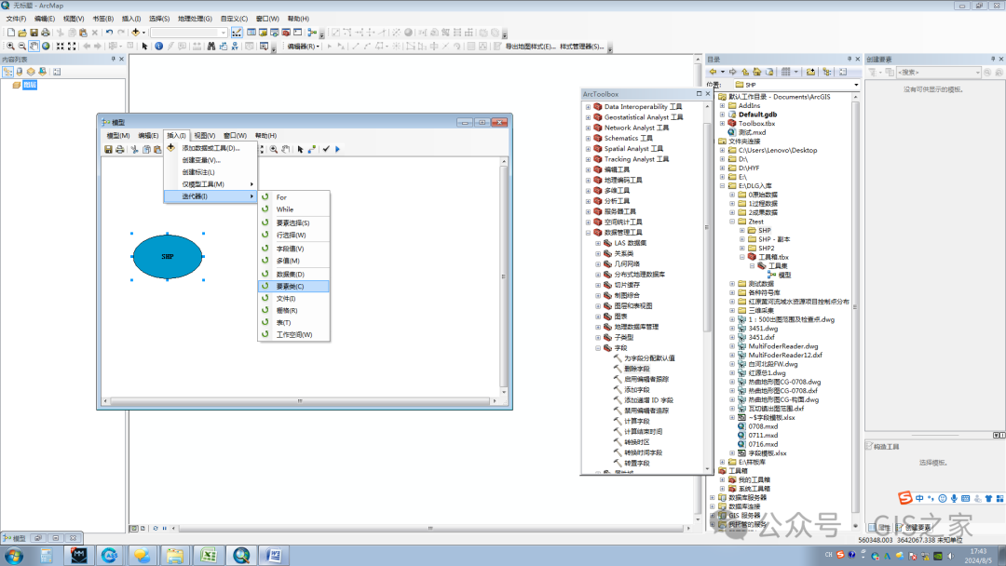The height and width of the screenshot is (566, 1006).
Task: Go to Catalog home folder
Action: click(757, 72)
